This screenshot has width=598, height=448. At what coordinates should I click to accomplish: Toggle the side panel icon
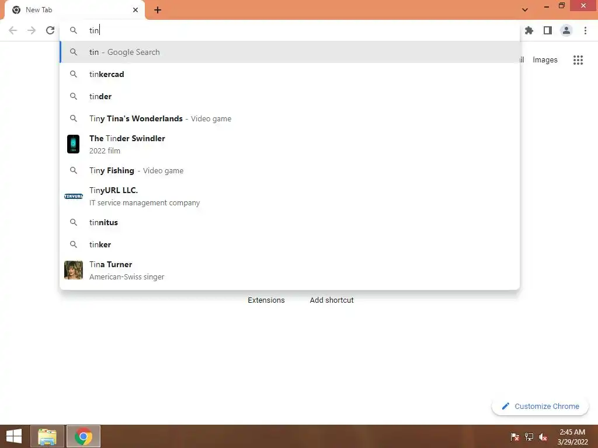(x=548, y=30)
